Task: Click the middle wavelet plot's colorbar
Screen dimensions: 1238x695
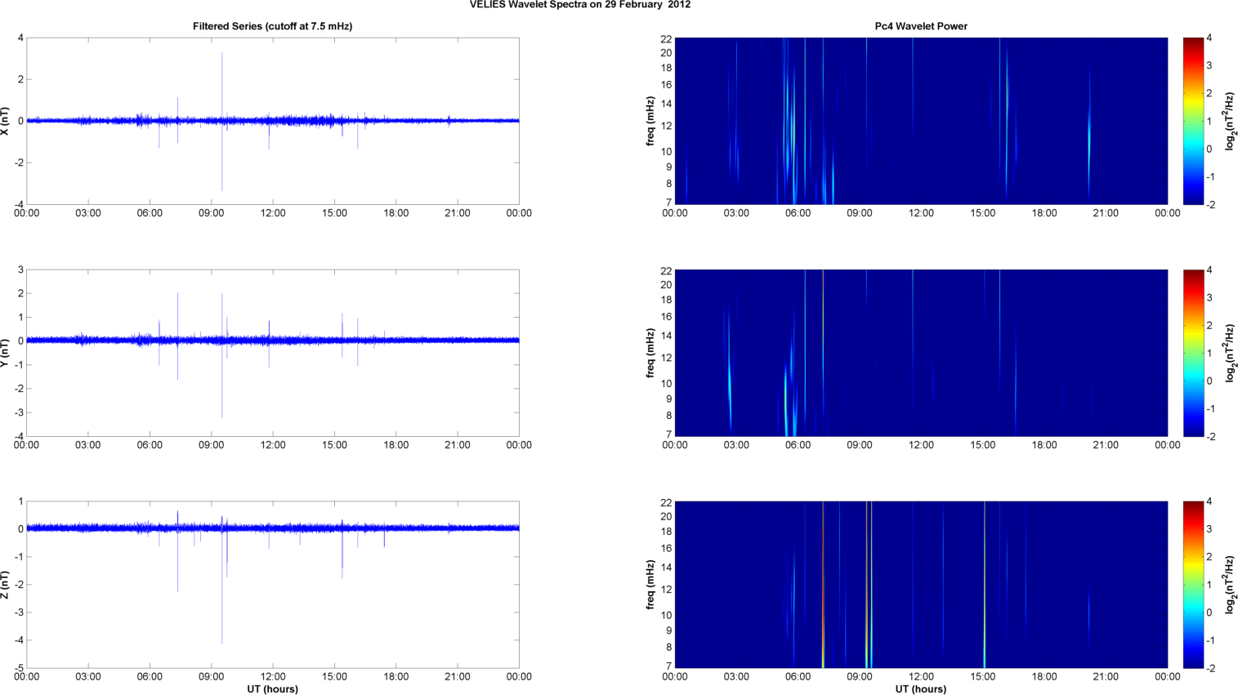Action: (x=1193, y=353)
